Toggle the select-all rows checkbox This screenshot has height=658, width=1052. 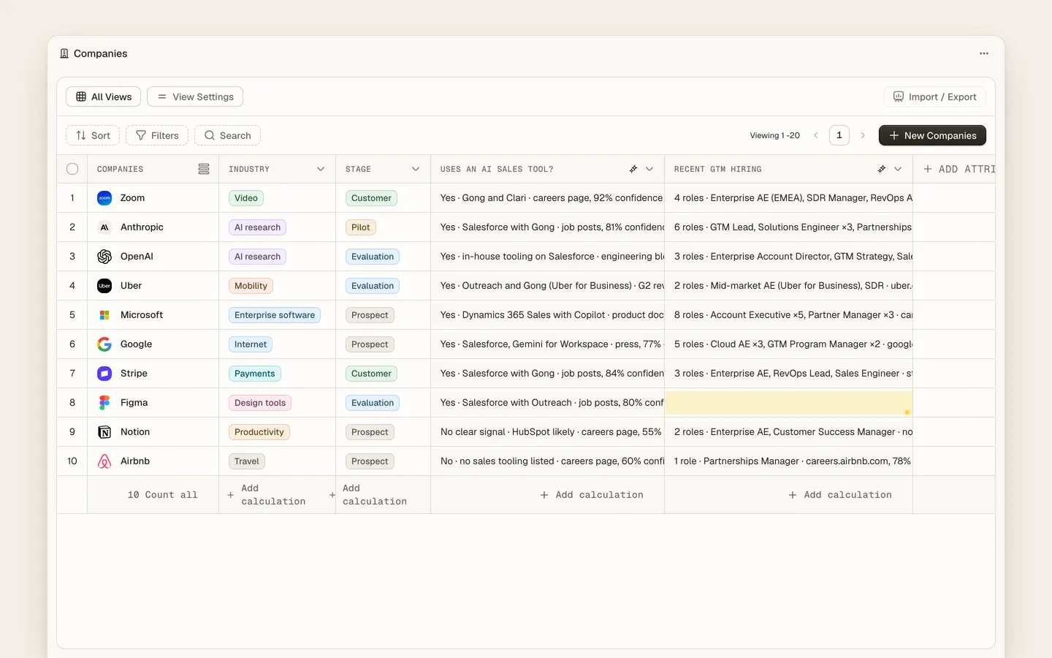[72, 169]
